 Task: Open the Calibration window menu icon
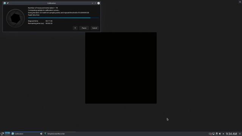[5, 3]
